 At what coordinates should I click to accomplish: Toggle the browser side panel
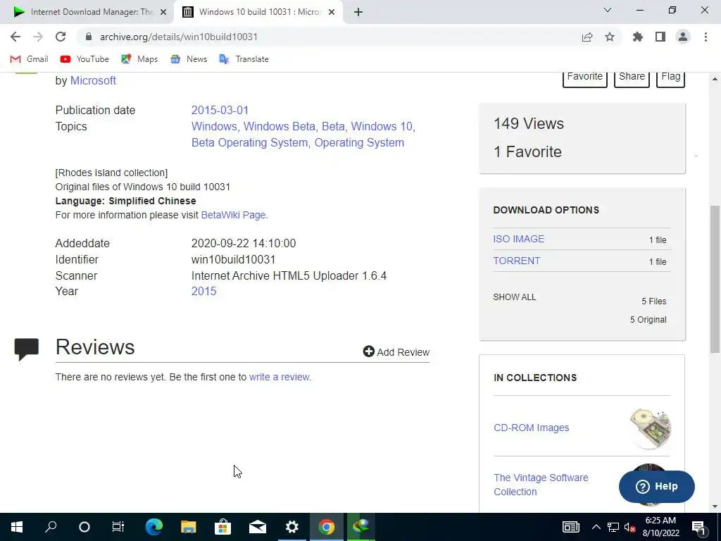pos(660,37)
